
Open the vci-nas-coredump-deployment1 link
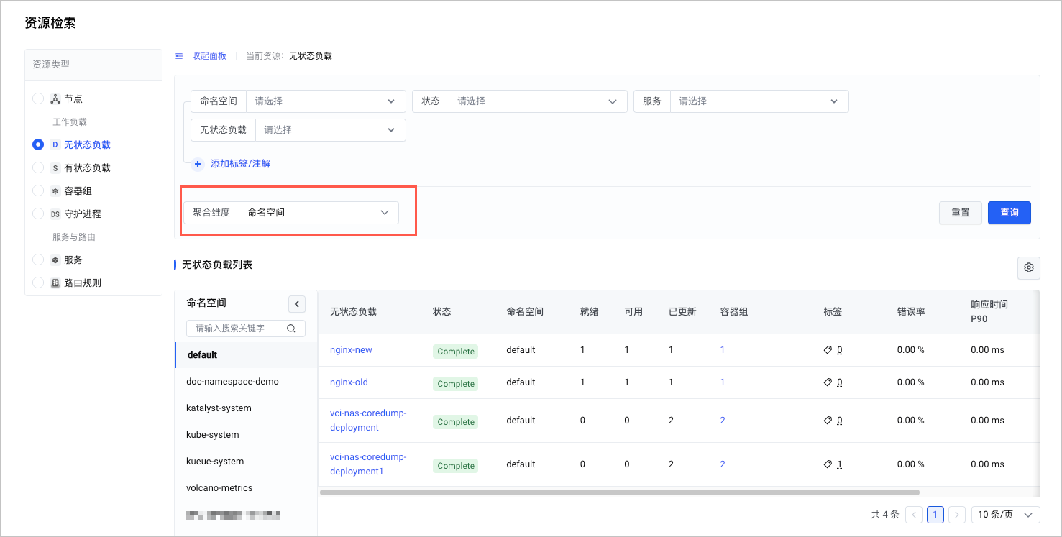coord(368,464)
